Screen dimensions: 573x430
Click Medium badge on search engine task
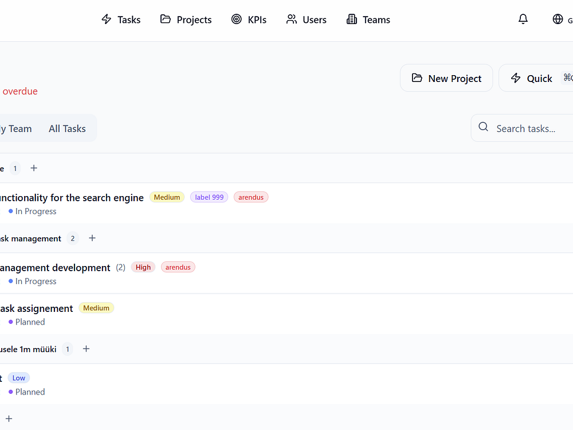[x=167, y=197]
